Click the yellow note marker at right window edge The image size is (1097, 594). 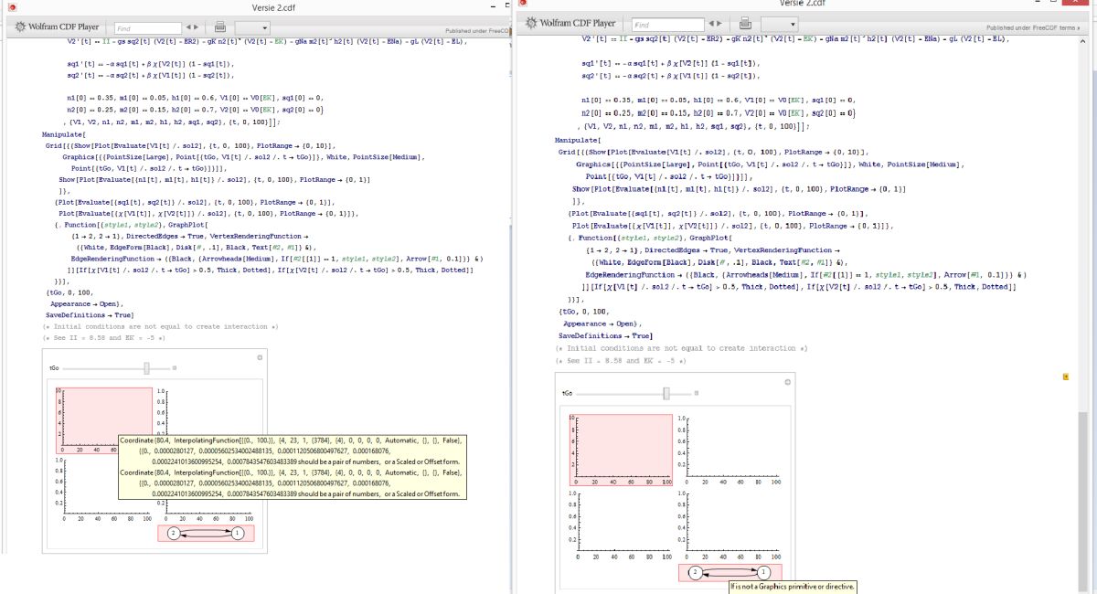(1067, 376)
